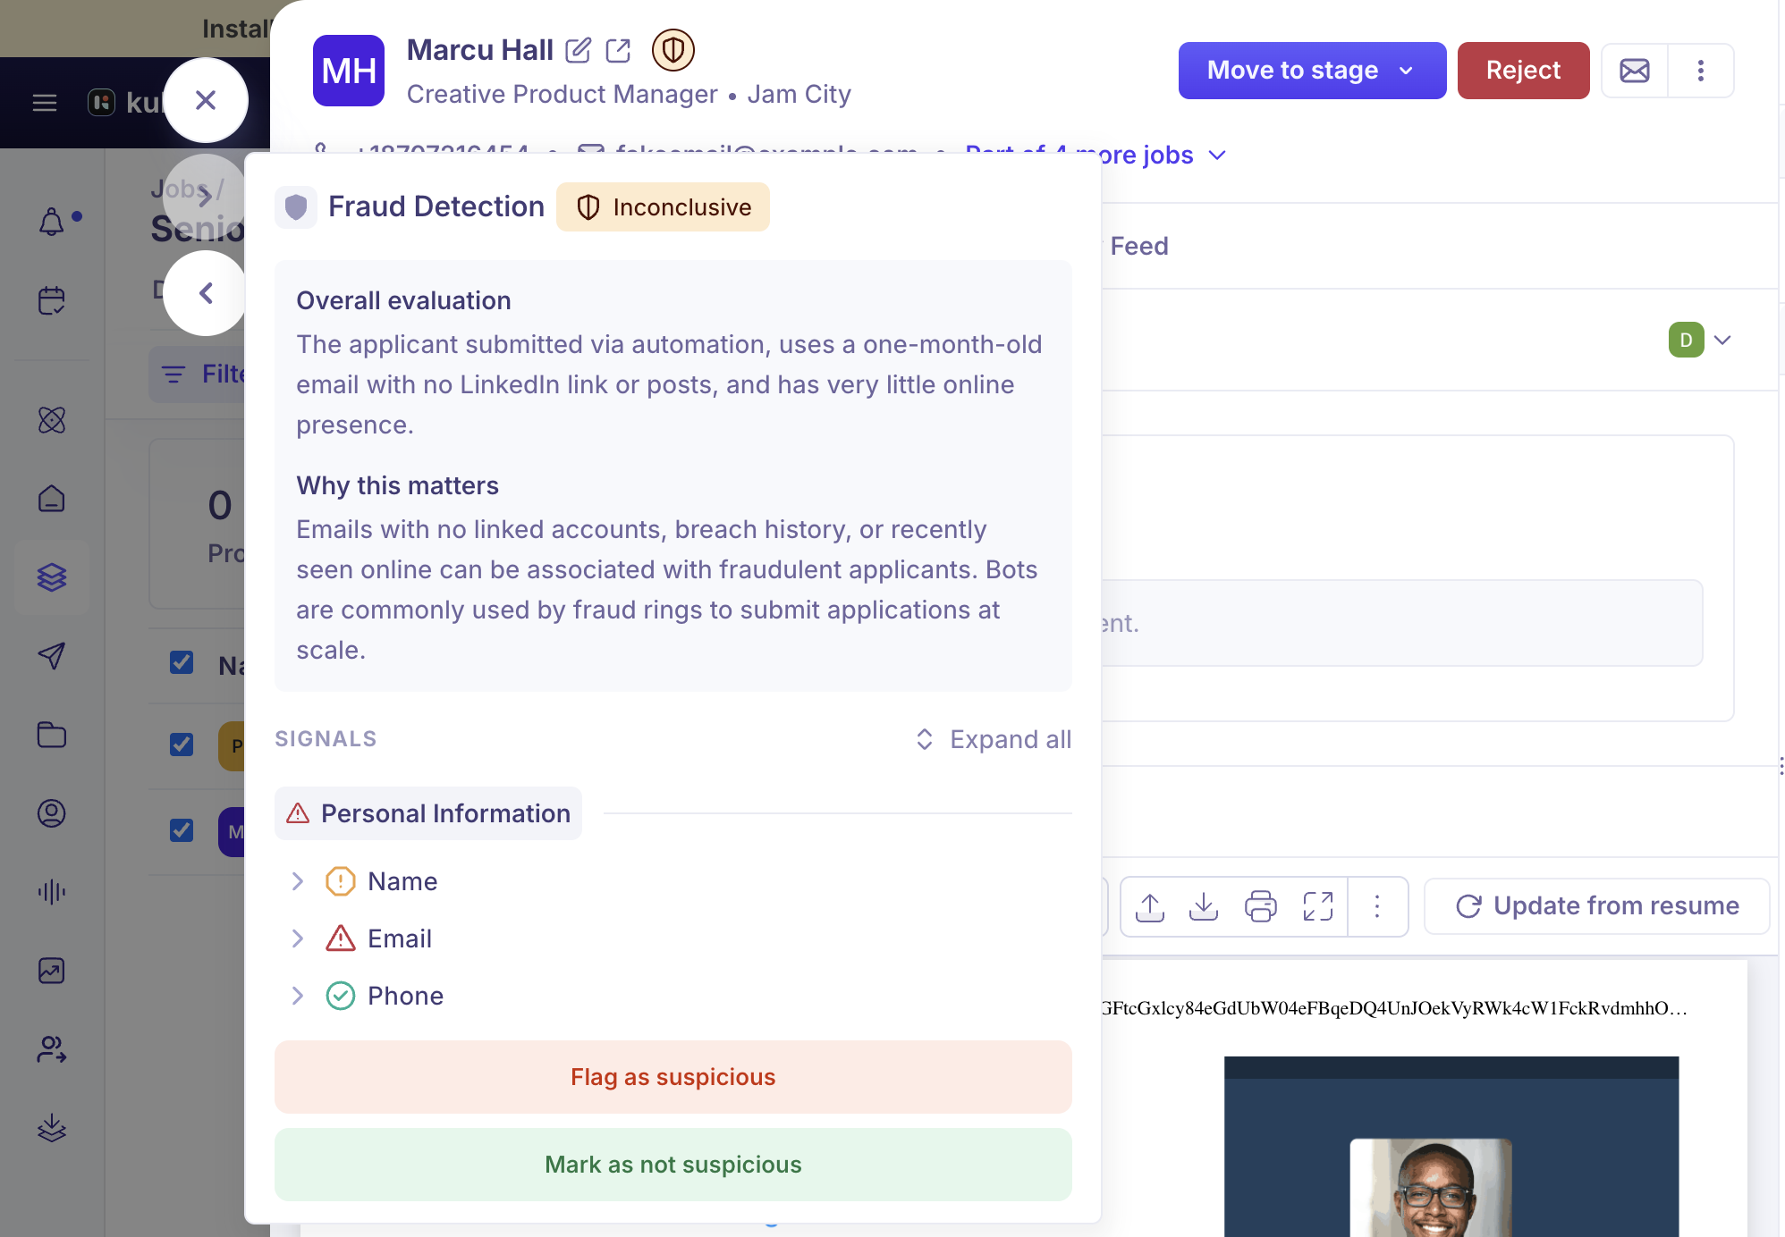Reject the candidate

[x=1523, y=70]
